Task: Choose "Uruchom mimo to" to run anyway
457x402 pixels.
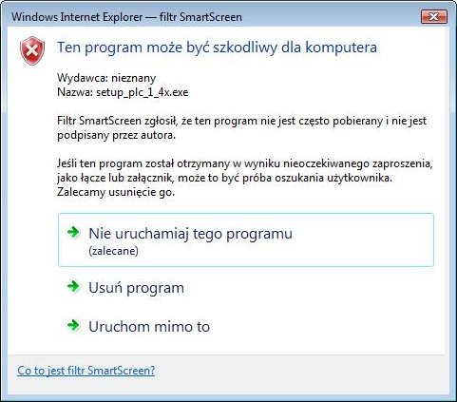Action: (x=149, y=327)
